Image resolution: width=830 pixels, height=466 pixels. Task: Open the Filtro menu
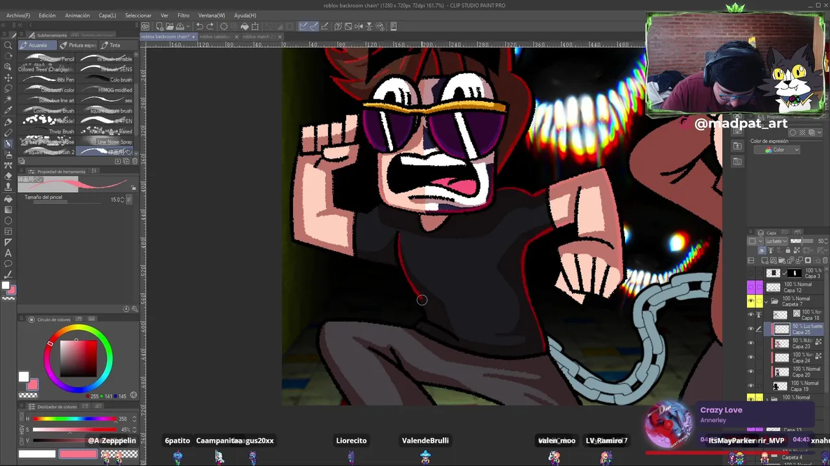(x=184, y=16)
